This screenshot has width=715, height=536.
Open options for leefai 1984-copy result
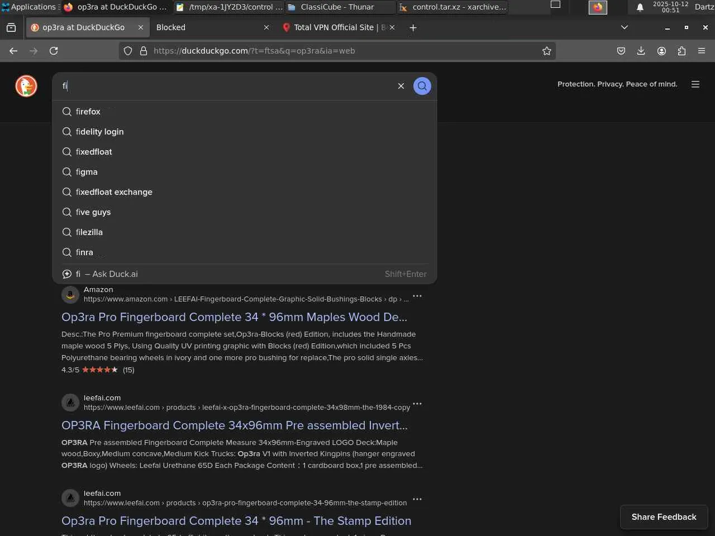417,404
